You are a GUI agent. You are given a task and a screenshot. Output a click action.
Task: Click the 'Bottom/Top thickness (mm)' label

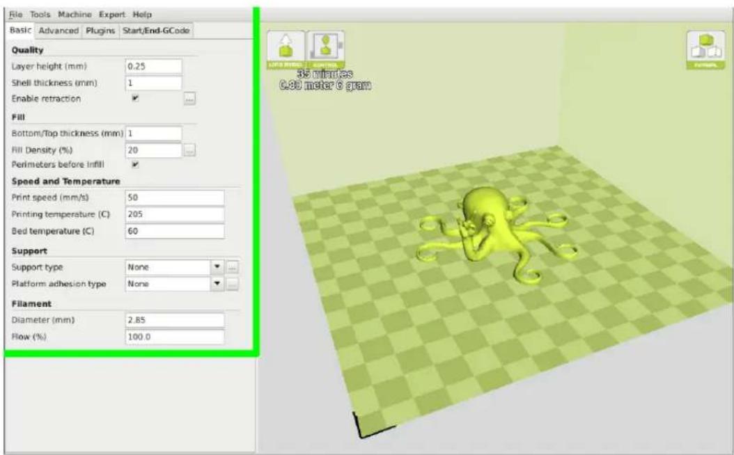pos(68,134)
